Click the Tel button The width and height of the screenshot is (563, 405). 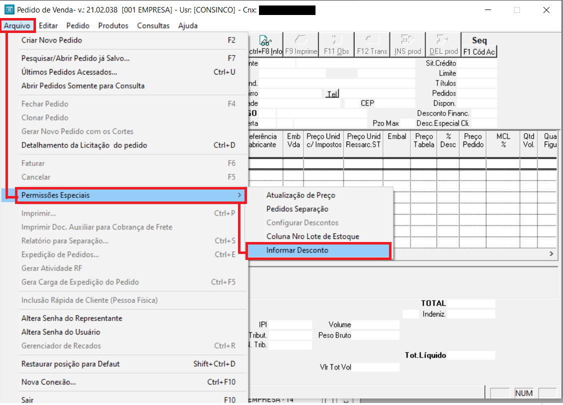[332, 93]
